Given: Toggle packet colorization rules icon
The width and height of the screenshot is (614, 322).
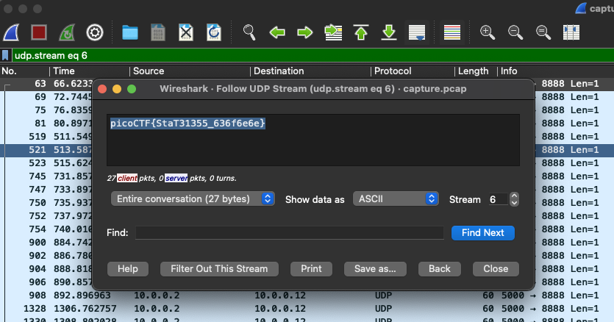Looking at the screenshot, I should pos(452,32).
